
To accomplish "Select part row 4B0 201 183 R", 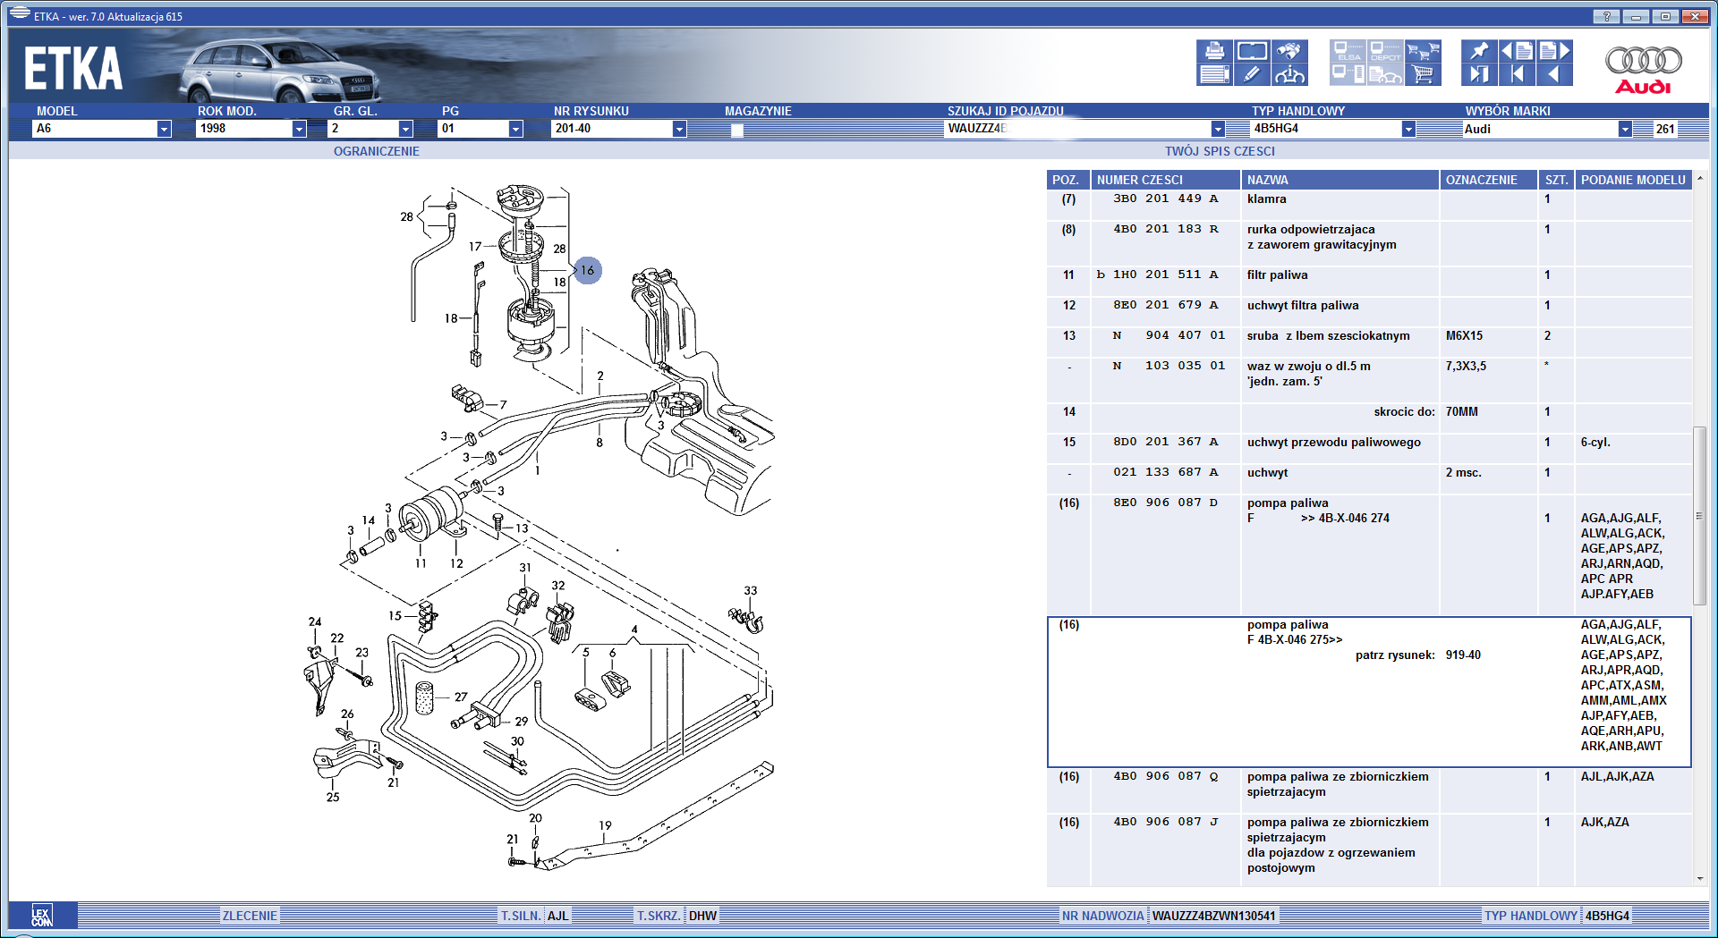I will [x=1369, y=243].
